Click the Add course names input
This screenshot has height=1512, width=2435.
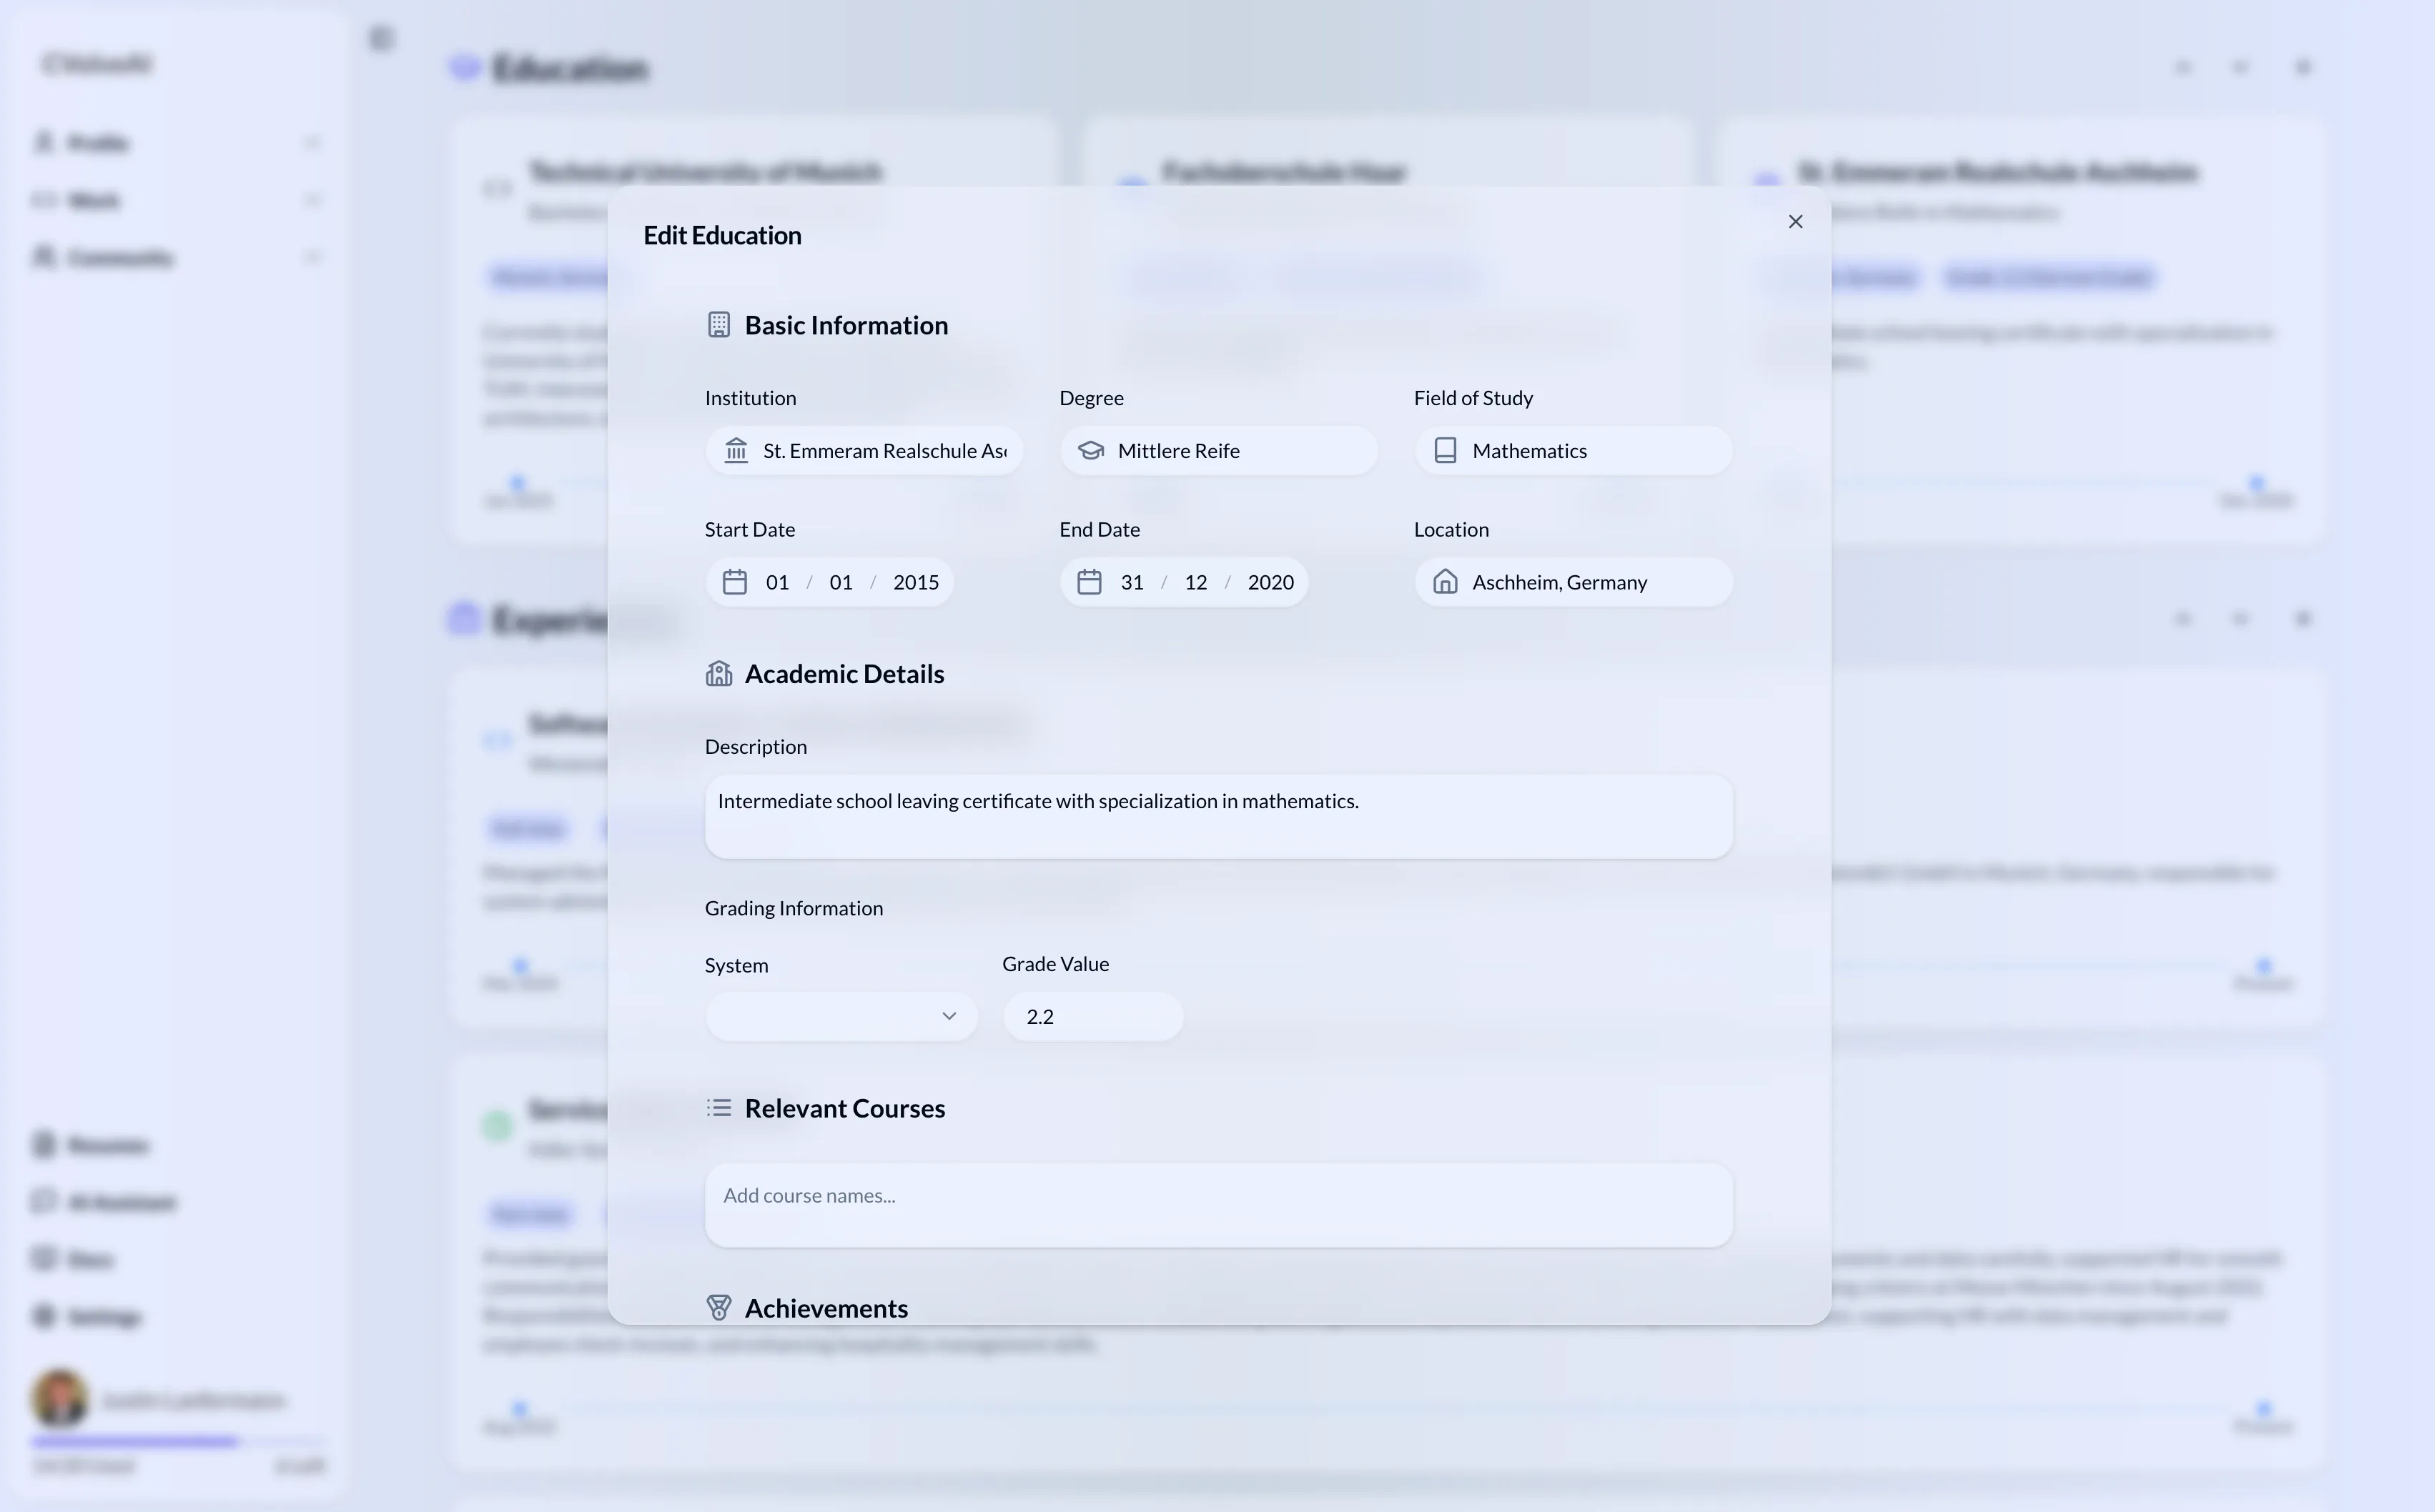pyautogui.click(x=1217, y=1204)
